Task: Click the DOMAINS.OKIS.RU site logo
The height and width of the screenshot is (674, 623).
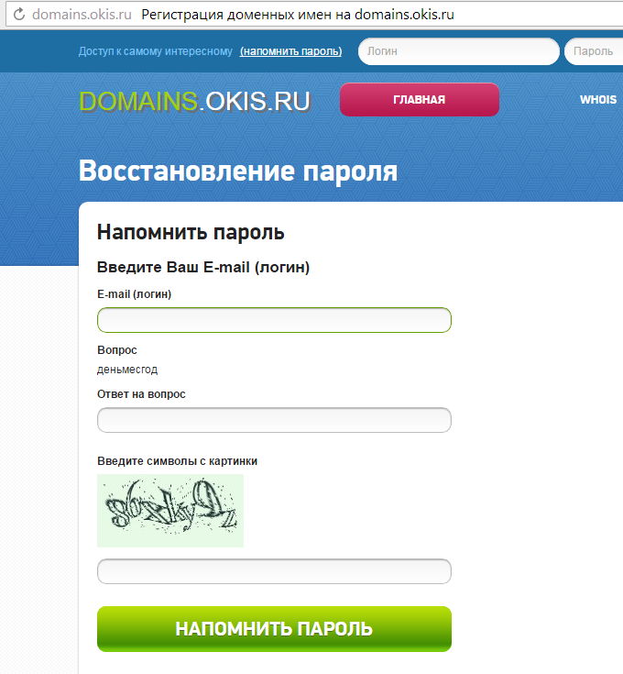Action: 194,100
